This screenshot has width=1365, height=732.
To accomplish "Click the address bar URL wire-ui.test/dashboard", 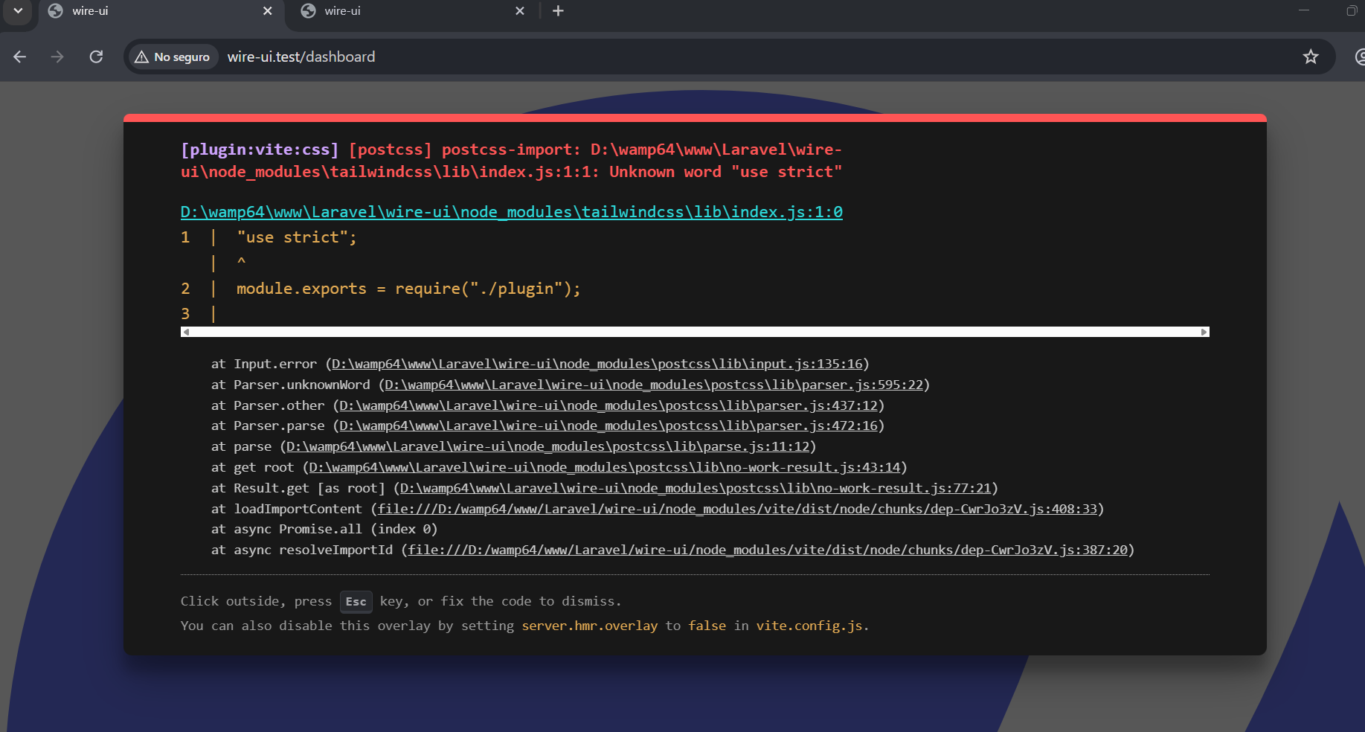I will click(x=301, y=57).
